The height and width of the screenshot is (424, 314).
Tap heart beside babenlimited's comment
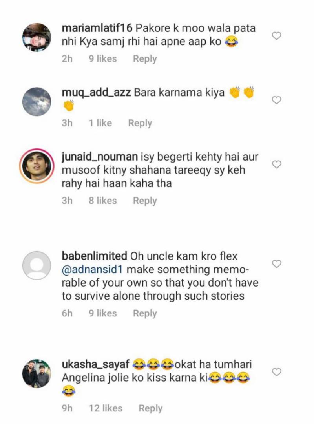[x=277, y=264]
